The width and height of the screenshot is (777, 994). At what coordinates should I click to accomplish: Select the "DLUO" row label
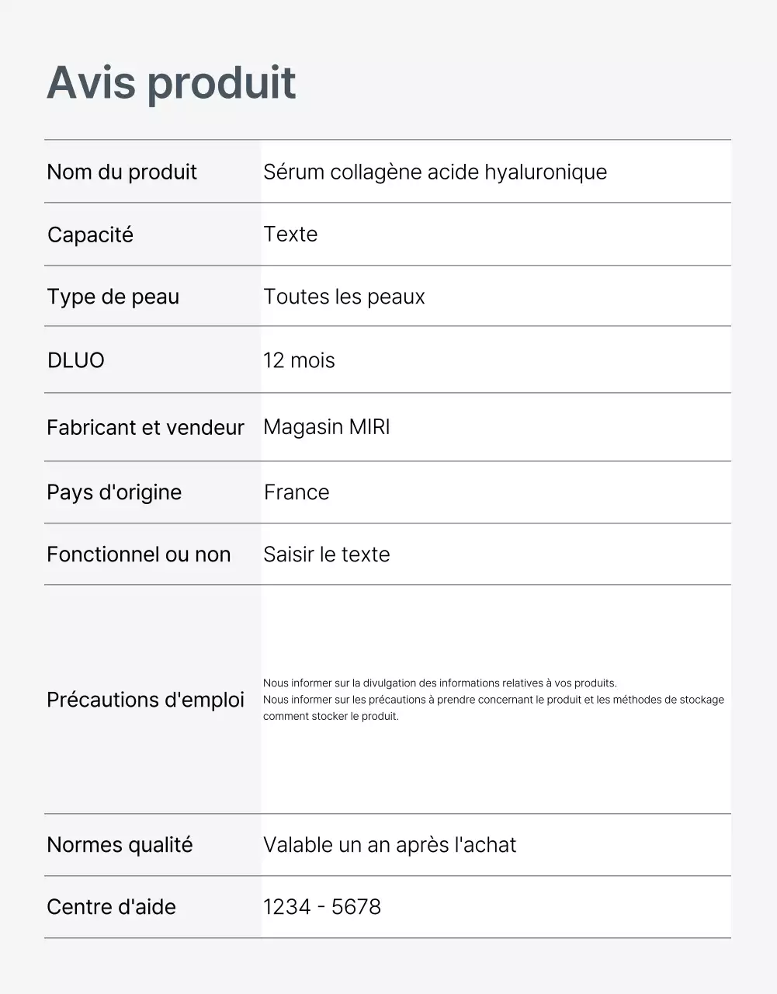[75, 360]
